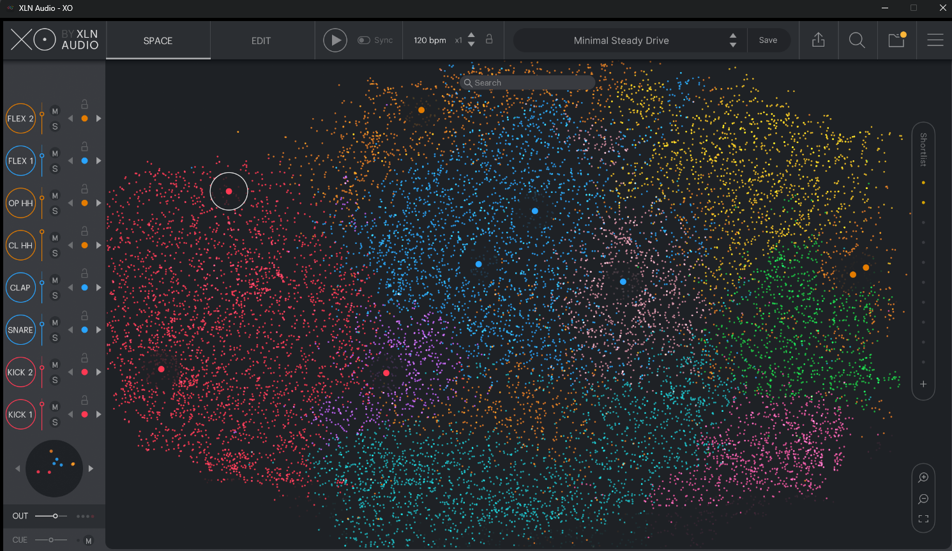
Task: Open the hamburger menu
Action: click(x=935, y=40)
